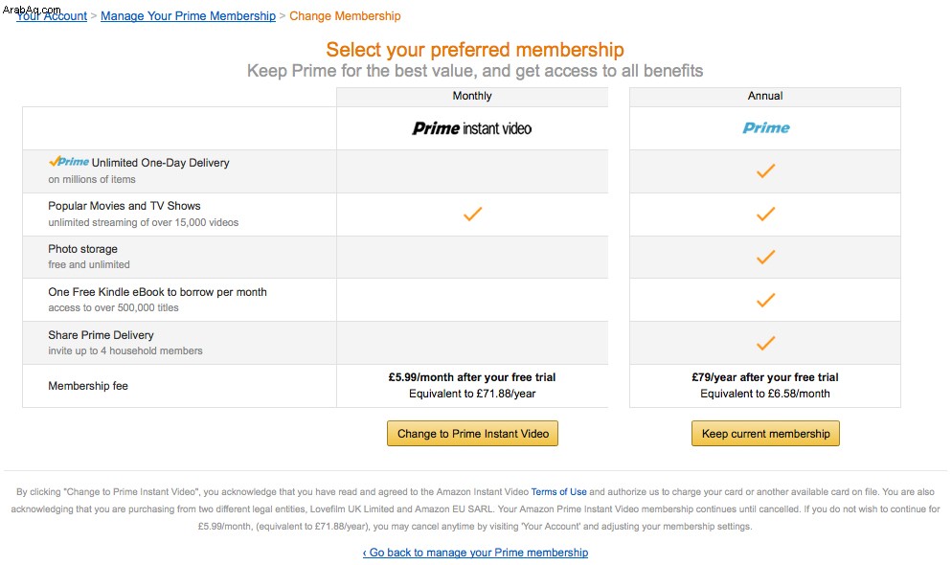Keep current membership
Image resolution: width=952 pixels, height=565 pixels.
click(765, 433)
